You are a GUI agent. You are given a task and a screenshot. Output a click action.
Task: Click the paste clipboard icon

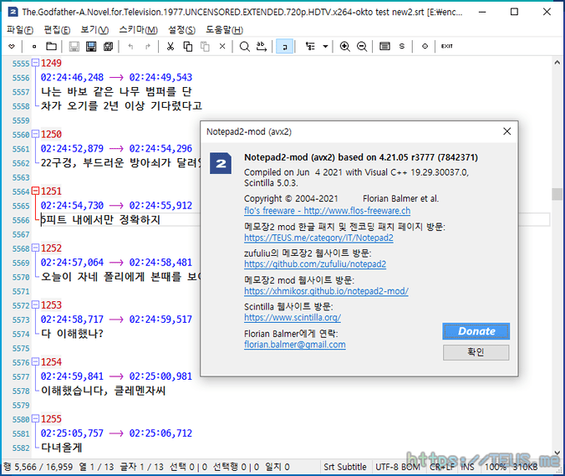[x=205, y=46]
